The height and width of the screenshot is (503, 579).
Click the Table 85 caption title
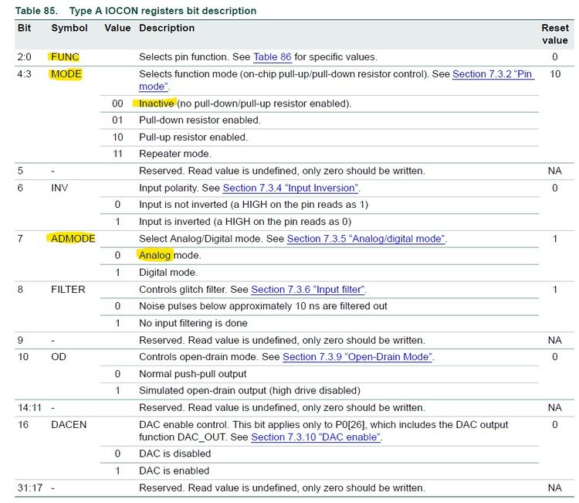click(136, 11)
